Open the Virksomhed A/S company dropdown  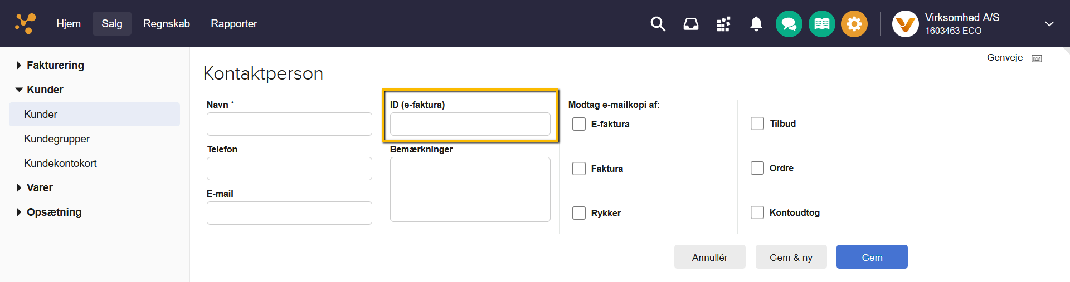tap(1049, 24)
